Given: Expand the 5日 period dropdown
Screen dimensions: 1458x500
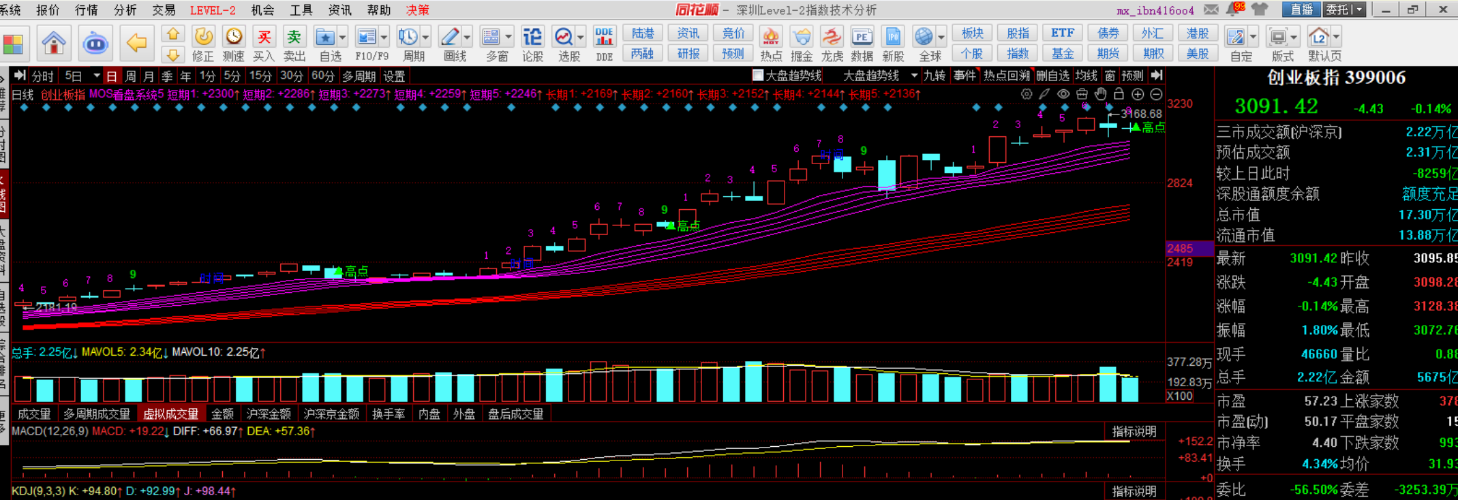Looking at the screenshot, I should point(97,76).
